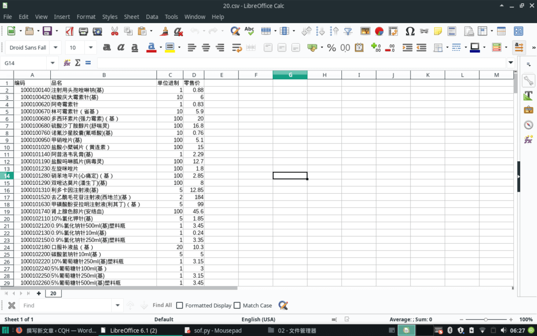Open the Data menu
This screenshot has height=336, width=537.
point(152,17)
